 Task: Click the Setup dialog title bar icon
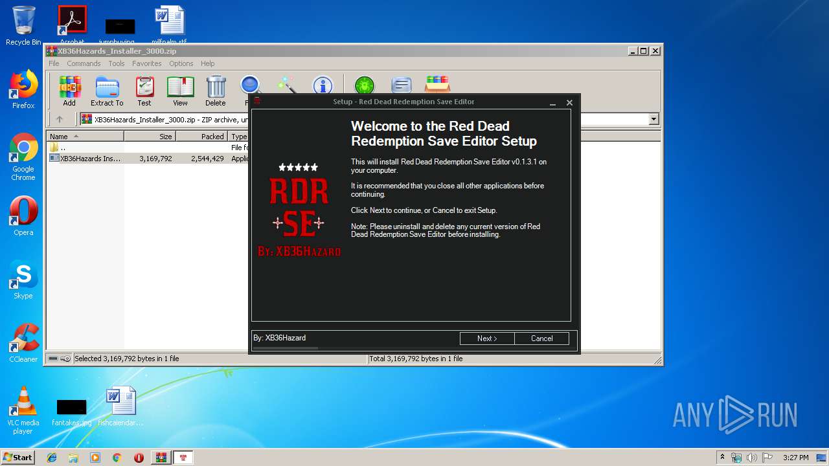coord(257,101)
